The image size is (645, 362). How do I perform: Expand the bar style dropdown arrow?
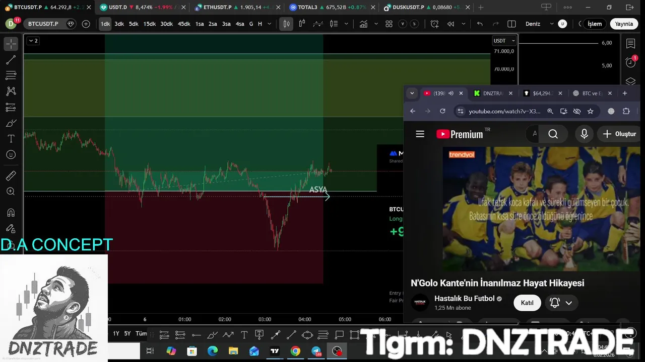point(346,24)
